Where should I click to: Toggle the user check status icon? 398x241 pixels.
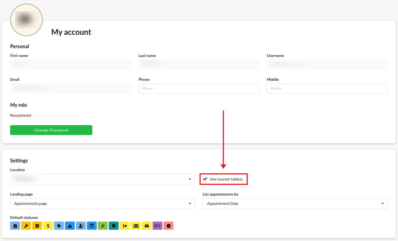click(x=81, y=226)
